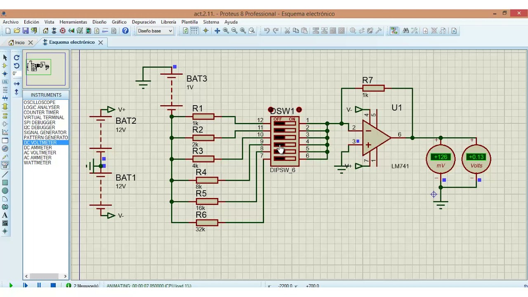Open the folder icon to load a project
Viewport: 528px width, 297px height.
(17, 31)
